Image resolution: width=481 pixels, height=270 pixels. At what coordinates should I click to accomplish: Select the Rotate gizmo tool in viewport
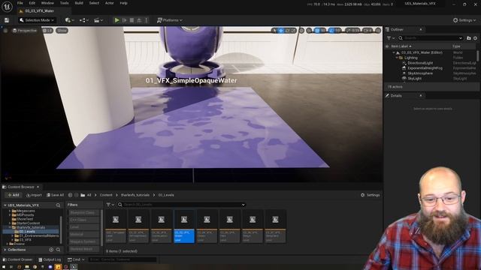point(287,31)
